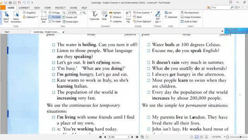Apply Fit Visible view
Image resolution: width=248 pixels, height=140 pixels.
(55, 21)
